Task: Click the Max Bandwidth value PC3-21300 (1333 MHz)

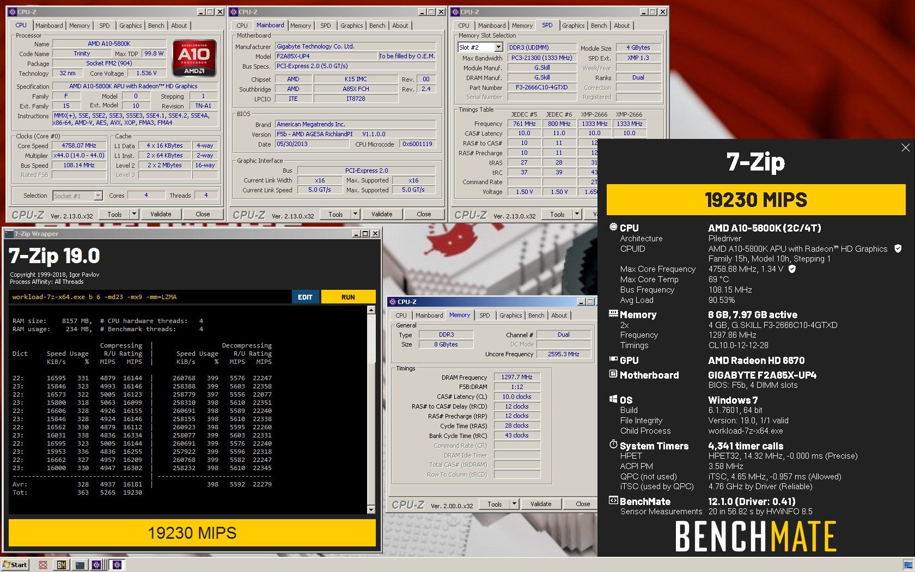Action: [542, 58]
